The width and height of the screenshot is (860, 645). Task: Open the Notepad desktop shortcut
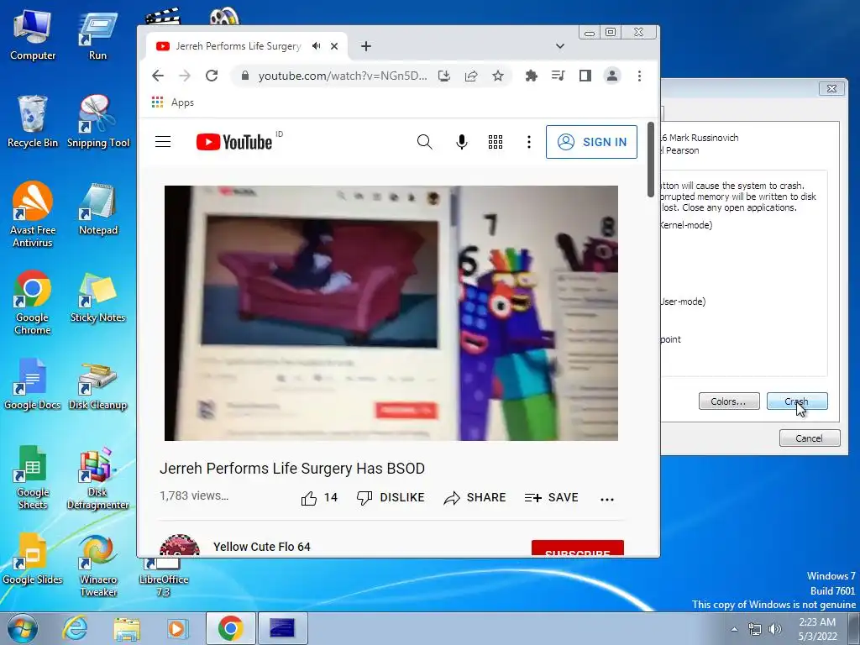98,209
